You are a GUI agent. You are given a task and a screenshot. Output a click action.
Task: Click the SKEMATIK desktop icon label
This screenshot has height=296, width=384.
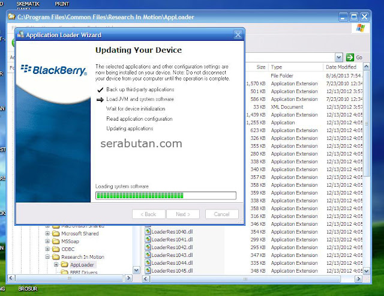pyautogui.click(x=28, y=4)
